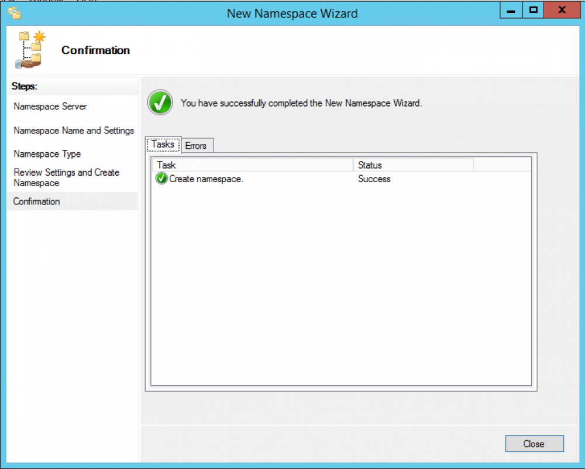Select the Namespace Name and Settings step
Screen dimensions: 585x469
[73, 131]
